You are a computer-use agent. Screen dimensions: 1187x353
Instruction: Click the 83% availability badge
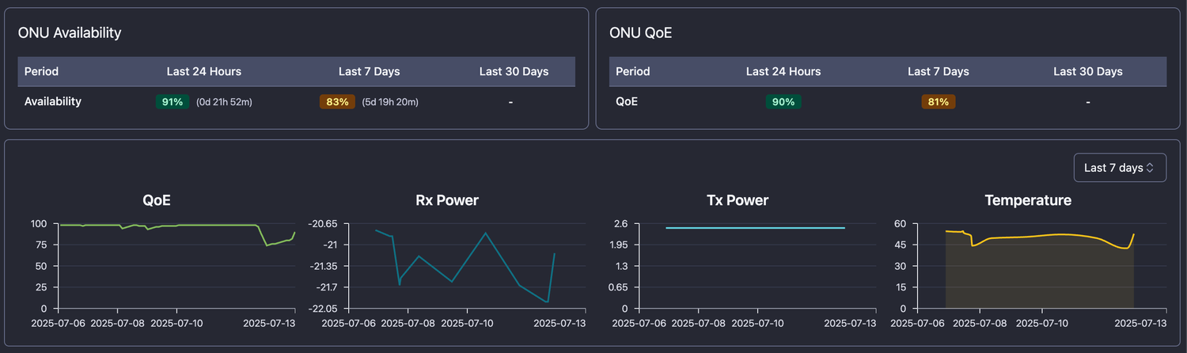[337, 102]
